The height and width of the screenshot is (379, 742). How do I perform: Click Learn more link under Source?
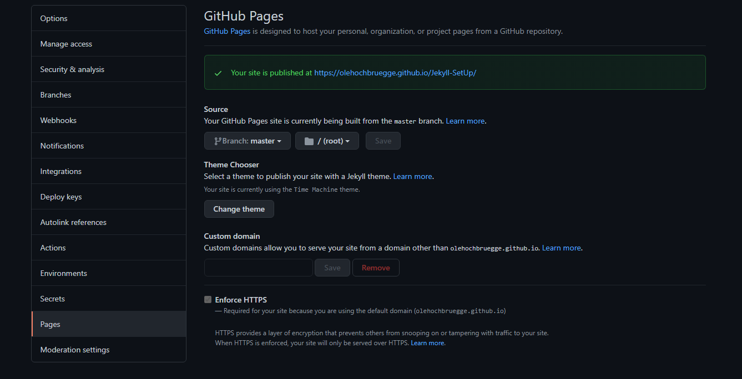465,121
